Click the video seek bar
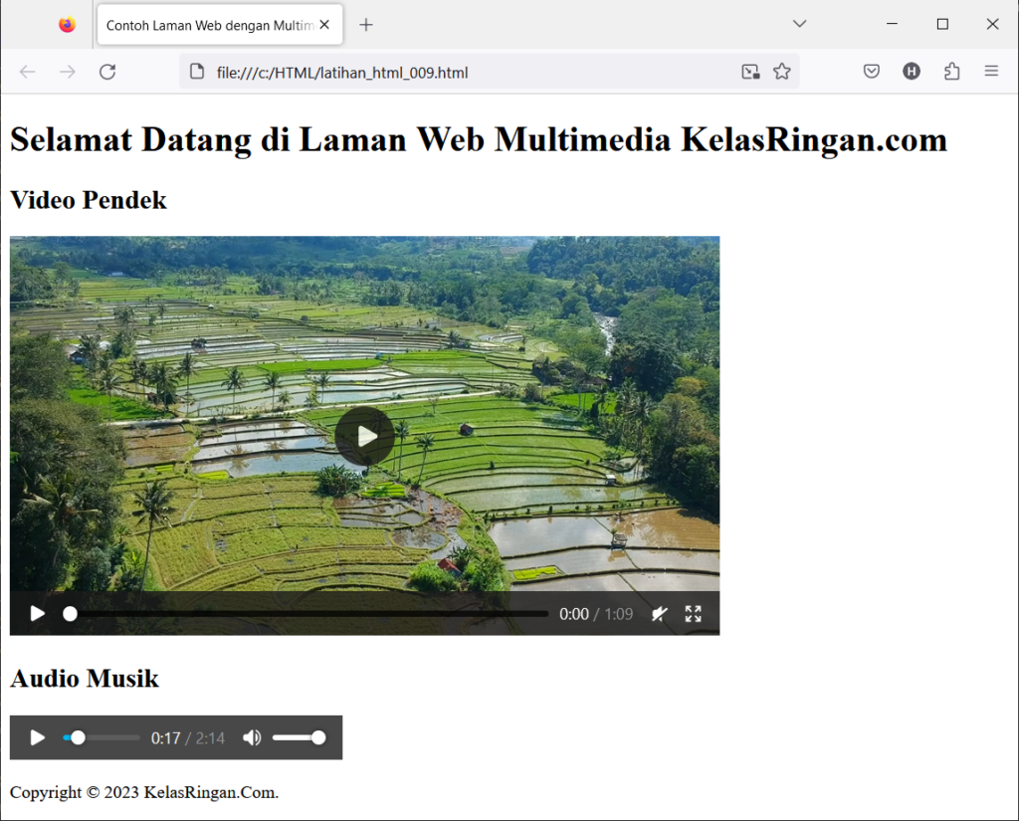1019x821 pixels. (x=306, y=614)
